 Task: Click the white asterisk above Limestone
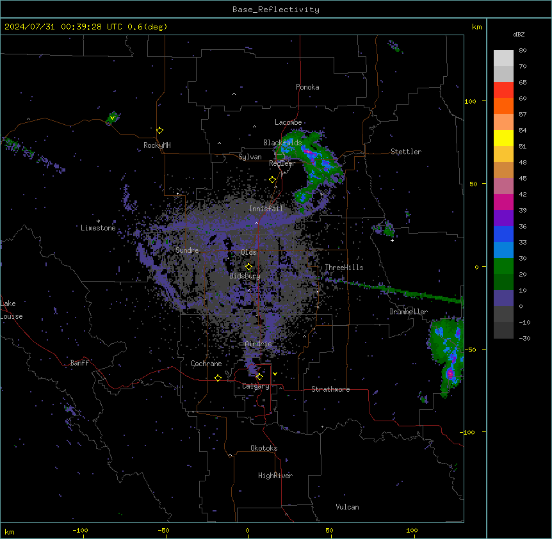coord(98,221)
